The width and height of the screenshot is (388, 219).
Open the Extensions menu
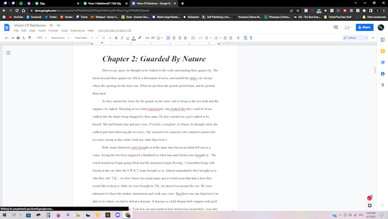[78, 30]
